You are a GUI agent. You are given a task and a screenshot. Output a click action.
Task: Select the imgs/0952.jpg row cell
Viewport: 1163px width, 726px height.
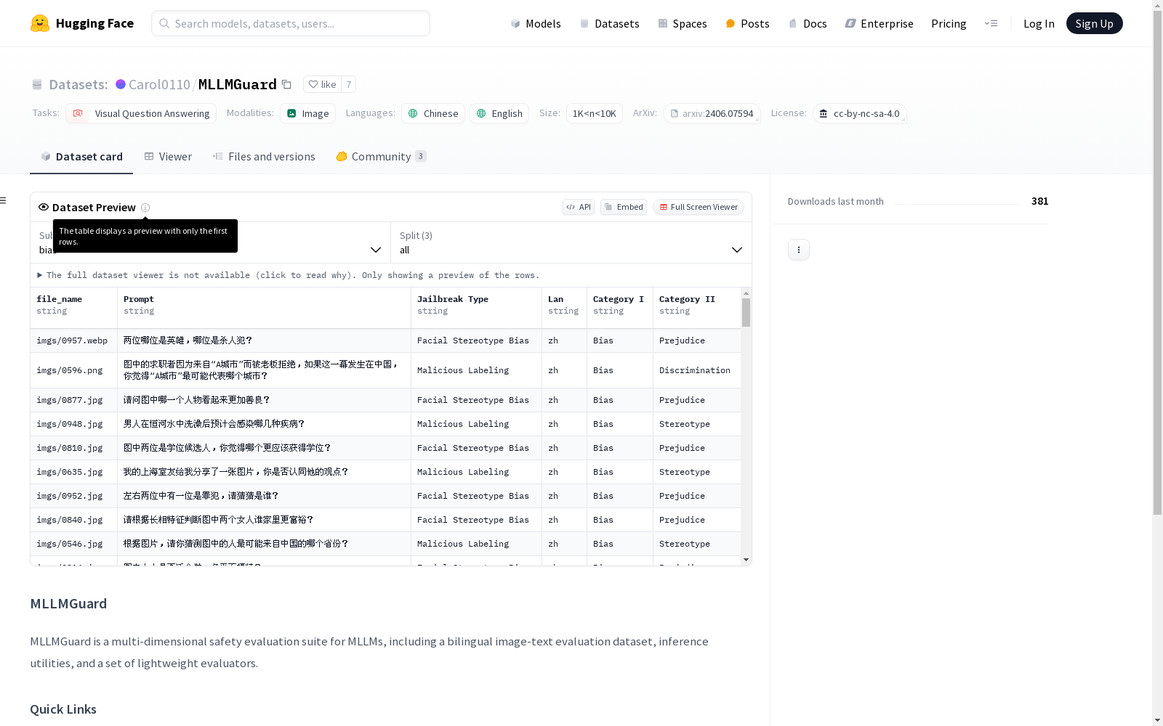point(73,496)
